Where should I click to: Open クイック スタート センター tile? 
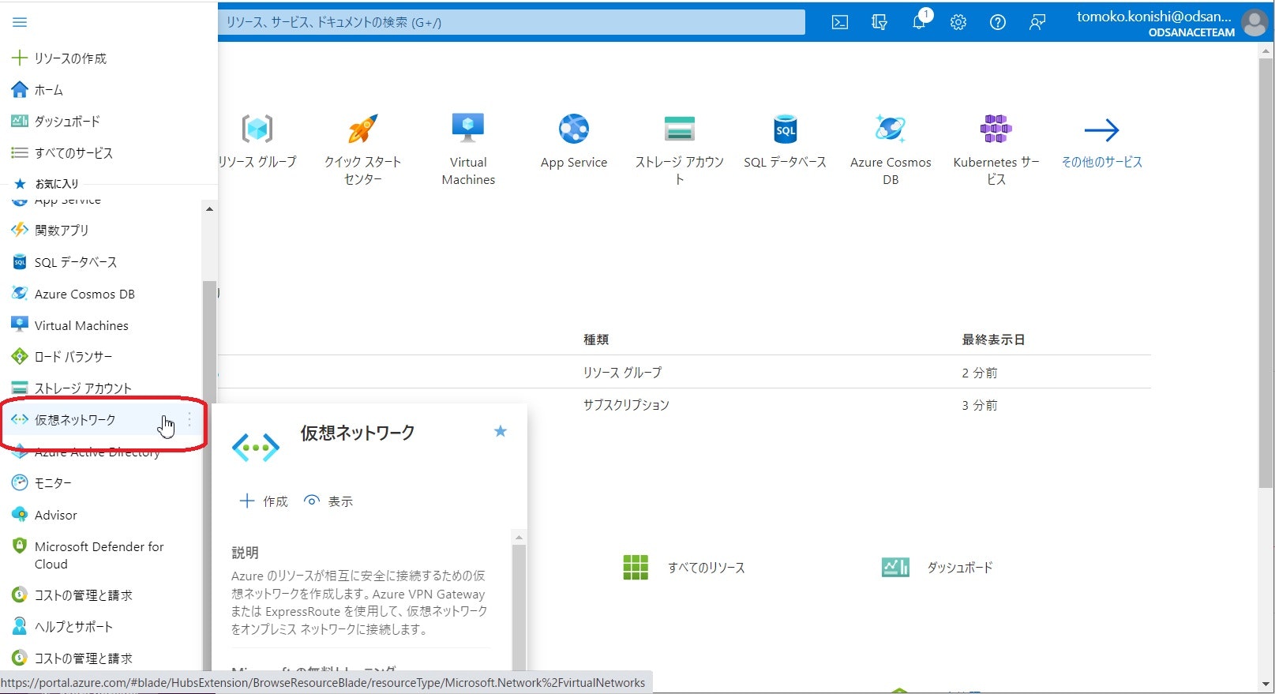pyautogui.click(x=363, y=150)
